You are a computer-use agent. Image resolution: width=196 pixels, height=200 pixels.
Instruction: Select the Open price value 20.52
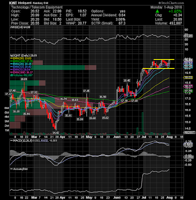tap(35, 11)
